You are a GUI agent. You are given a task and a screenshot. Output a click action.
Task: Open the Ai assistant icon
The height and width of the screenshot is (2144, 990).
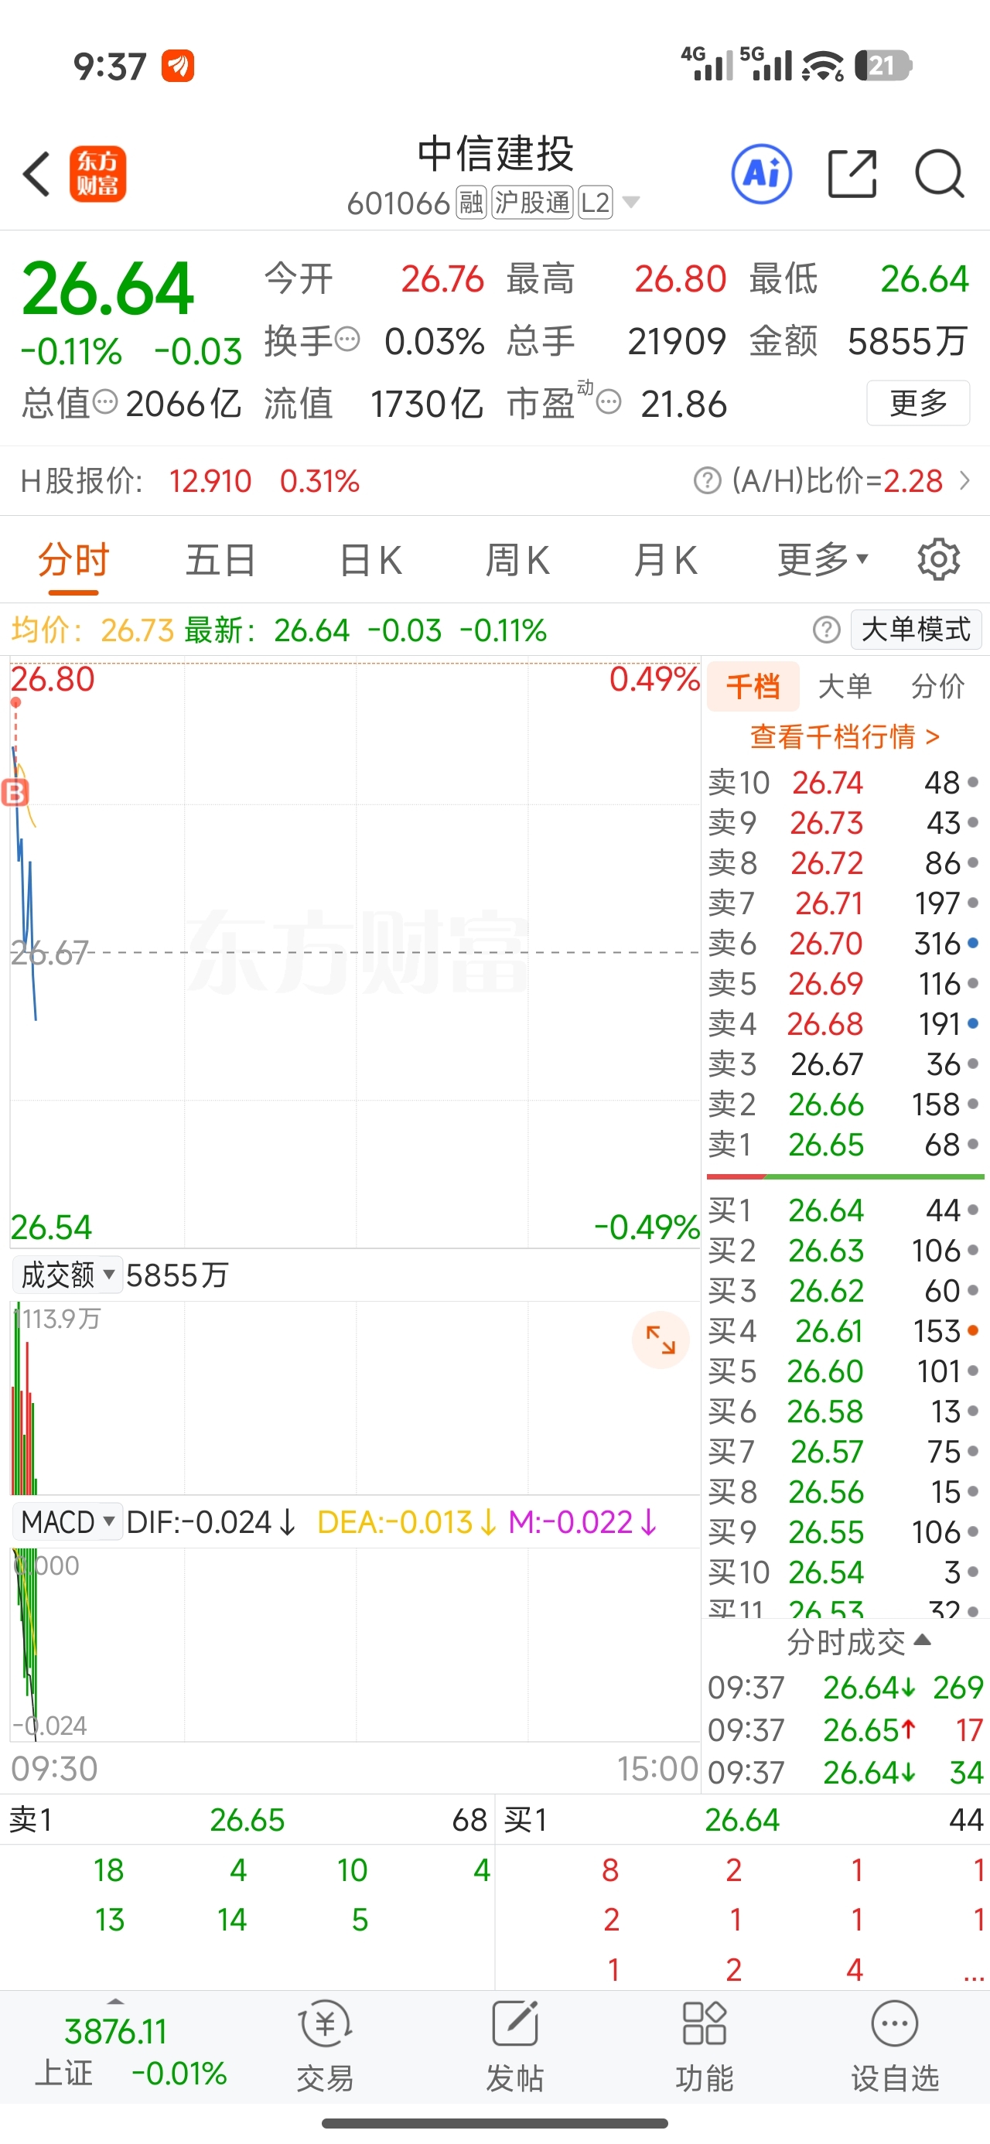coord(761,174)
